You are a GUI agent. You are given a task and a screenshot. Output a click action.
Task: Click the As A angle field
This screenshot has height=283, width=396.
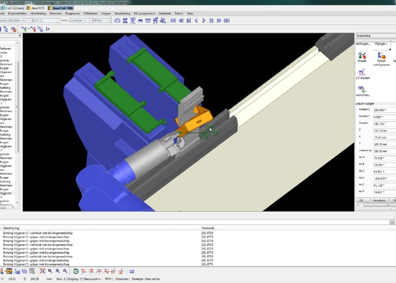384,158
